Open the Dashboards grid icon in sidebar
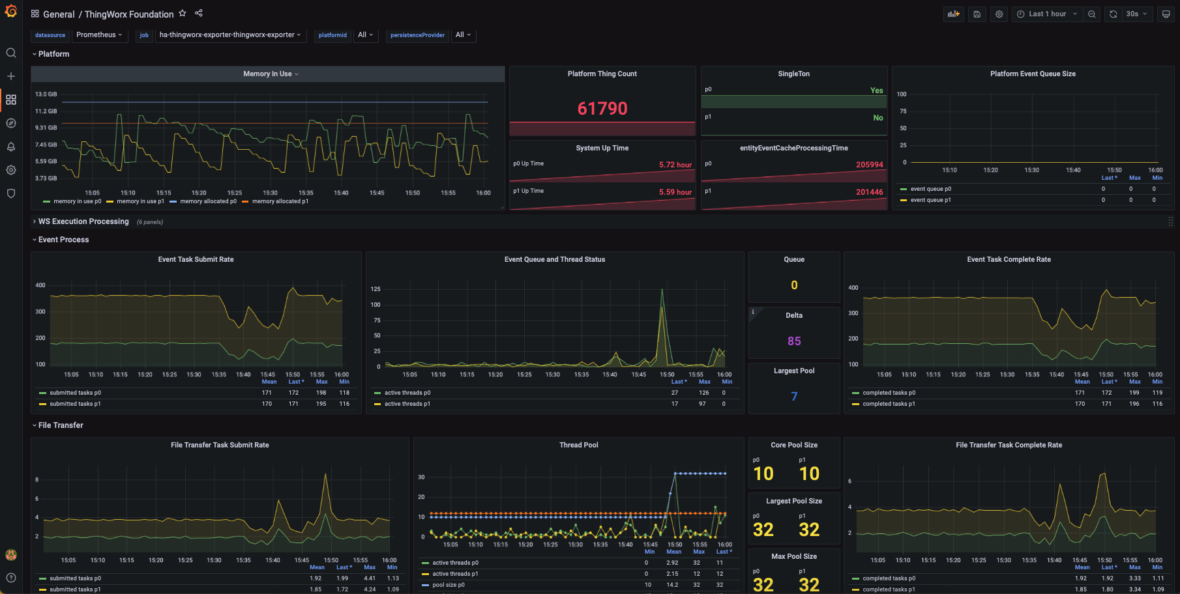The height and width of the screenshot is (594, 1180). coord(10,100)
